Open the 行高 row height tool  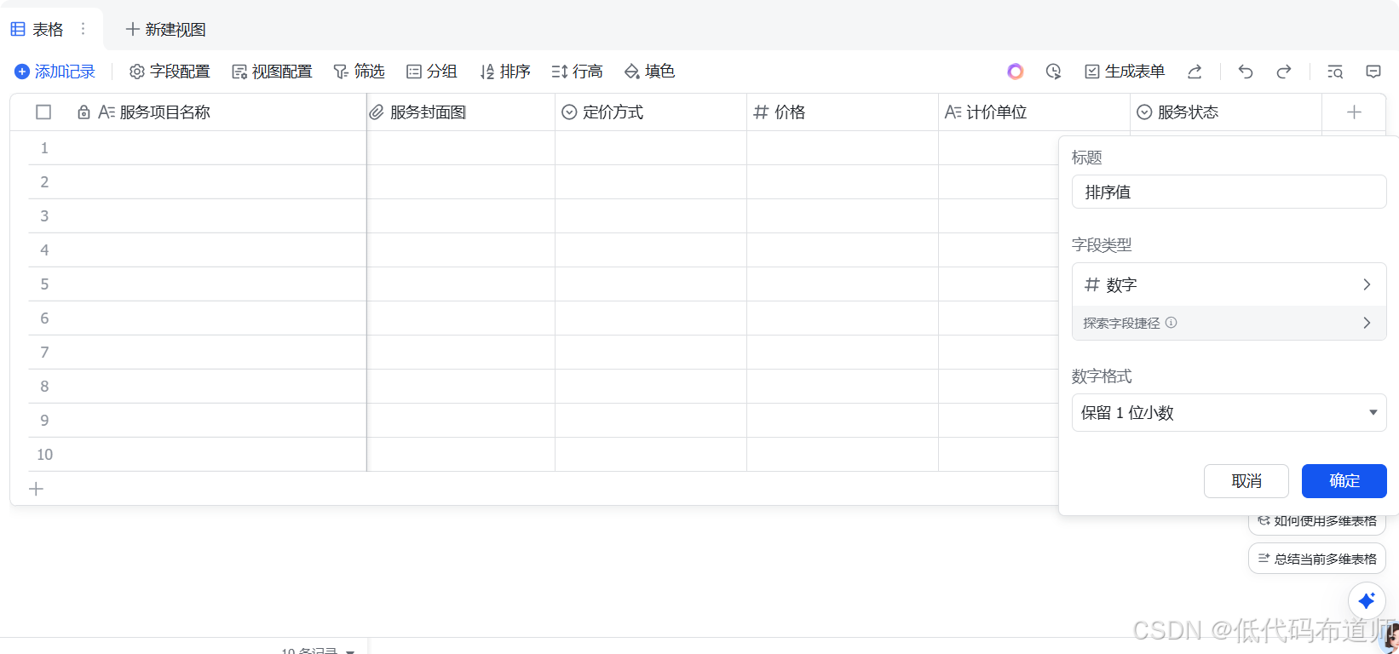point(578,72)
